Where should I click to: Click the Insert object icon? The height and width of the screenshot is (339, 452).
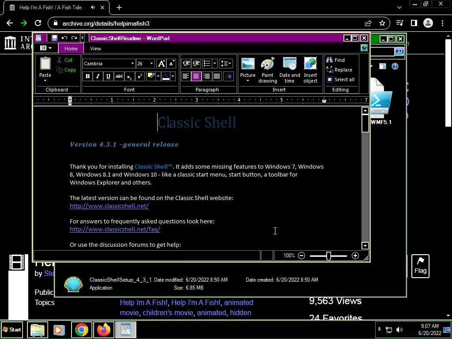pyautogui.click(x=310, y=64)
